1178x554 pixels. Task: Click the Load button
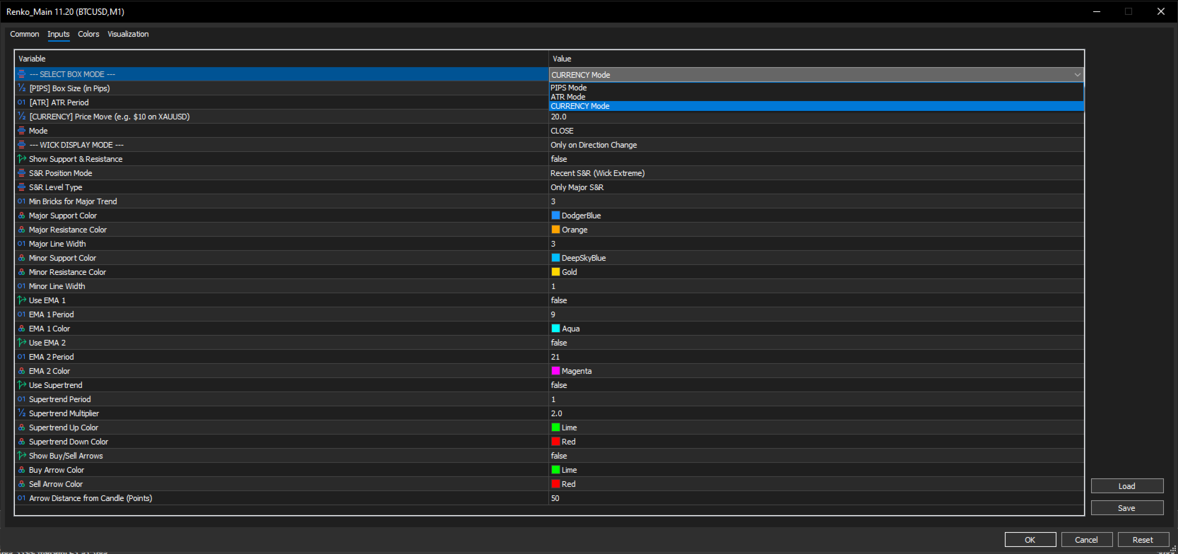tap(1126, 486)
